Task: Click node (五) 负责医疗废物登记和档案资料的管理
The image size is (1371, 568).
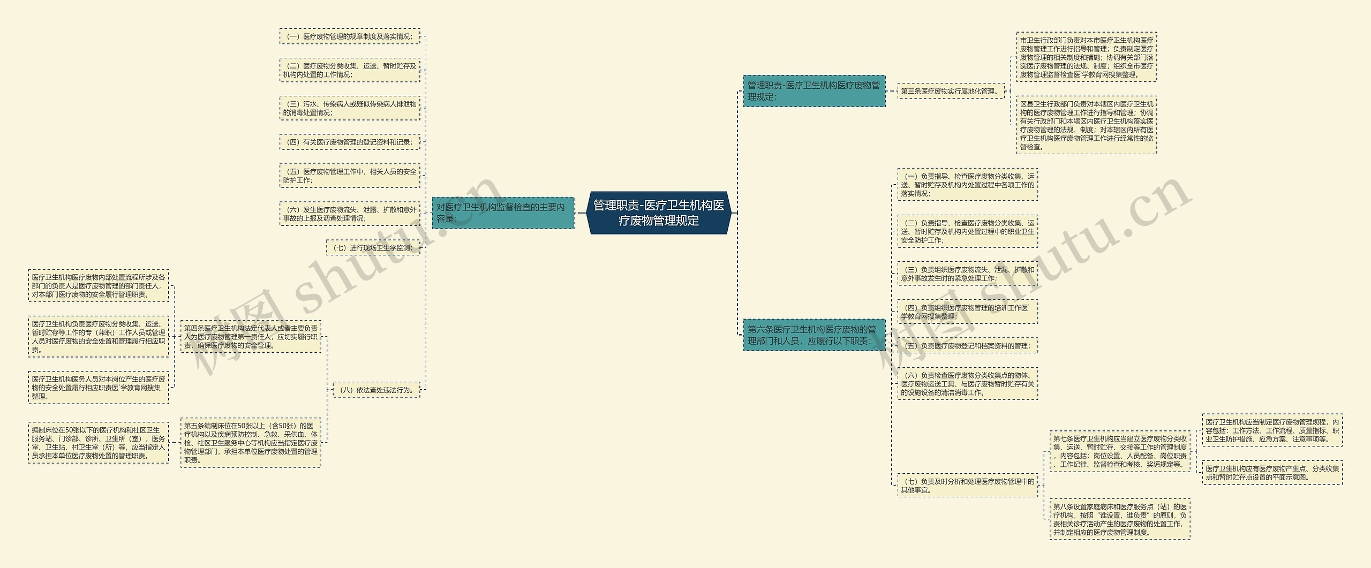Action: pyautogui.click(x=967, y=346)
